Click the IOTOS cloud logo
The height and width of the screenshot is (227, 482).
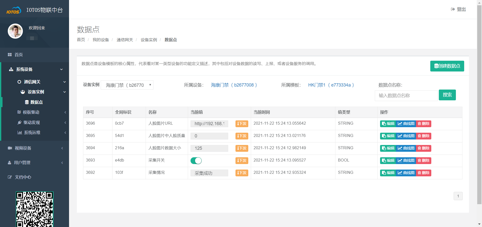(x=14, y=11)
